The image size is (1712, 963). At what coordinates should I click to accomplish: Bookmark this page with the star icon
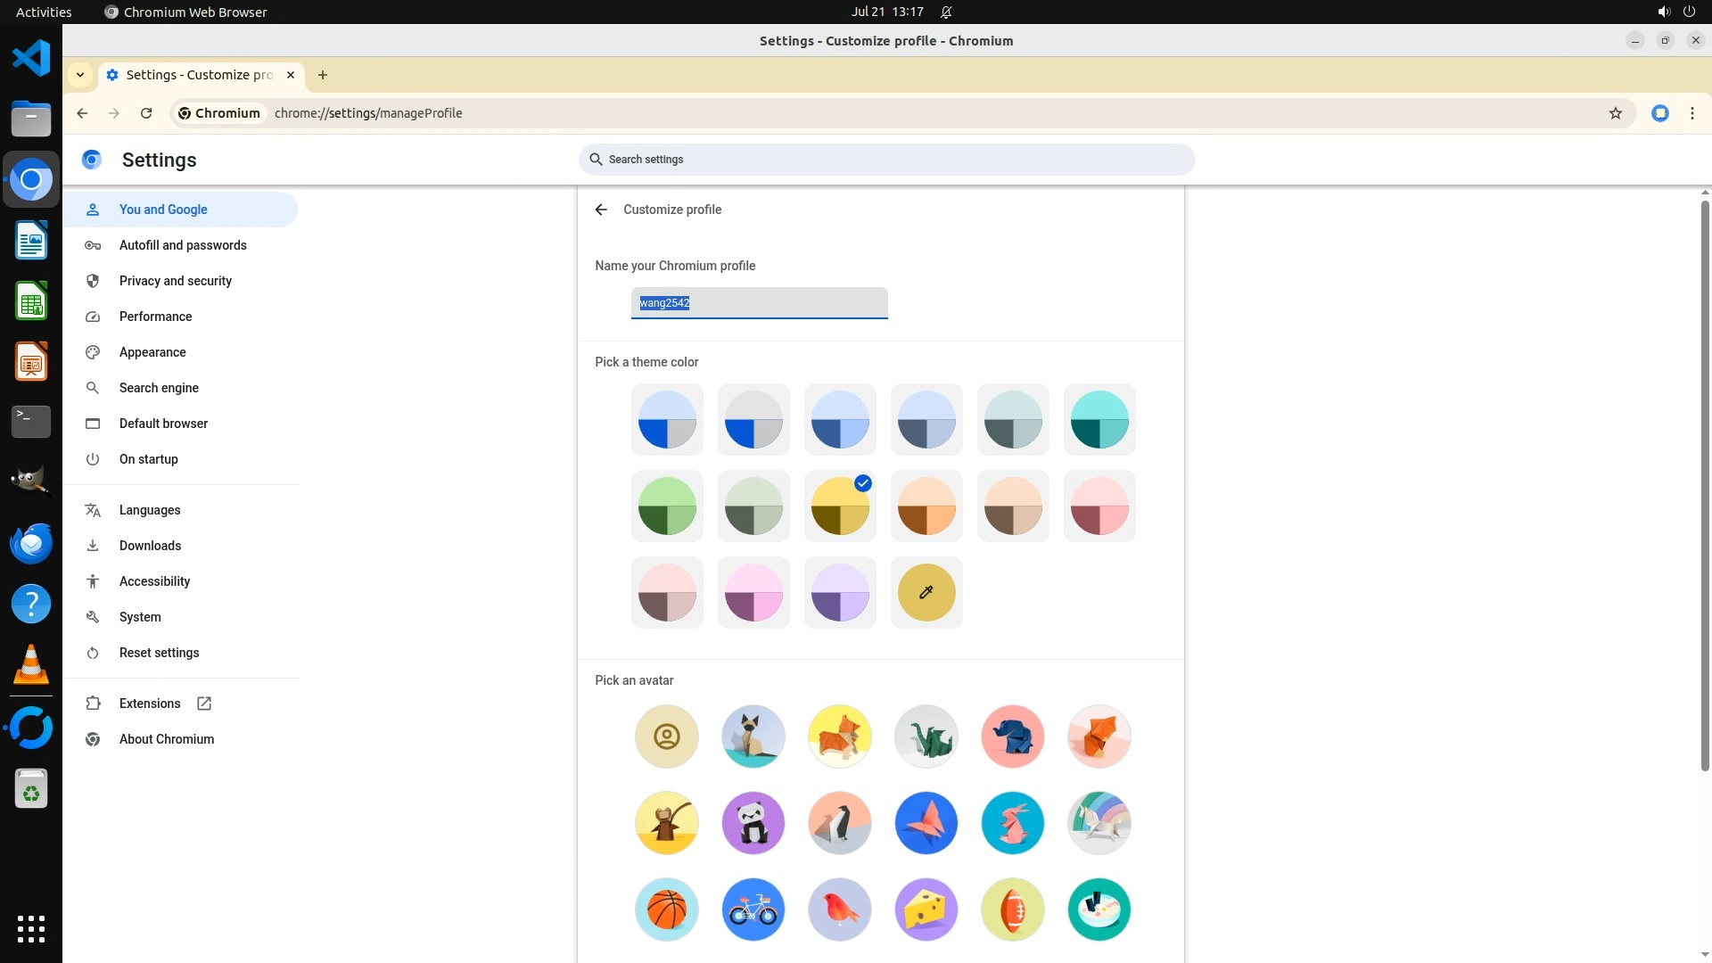click(1615, 113)
